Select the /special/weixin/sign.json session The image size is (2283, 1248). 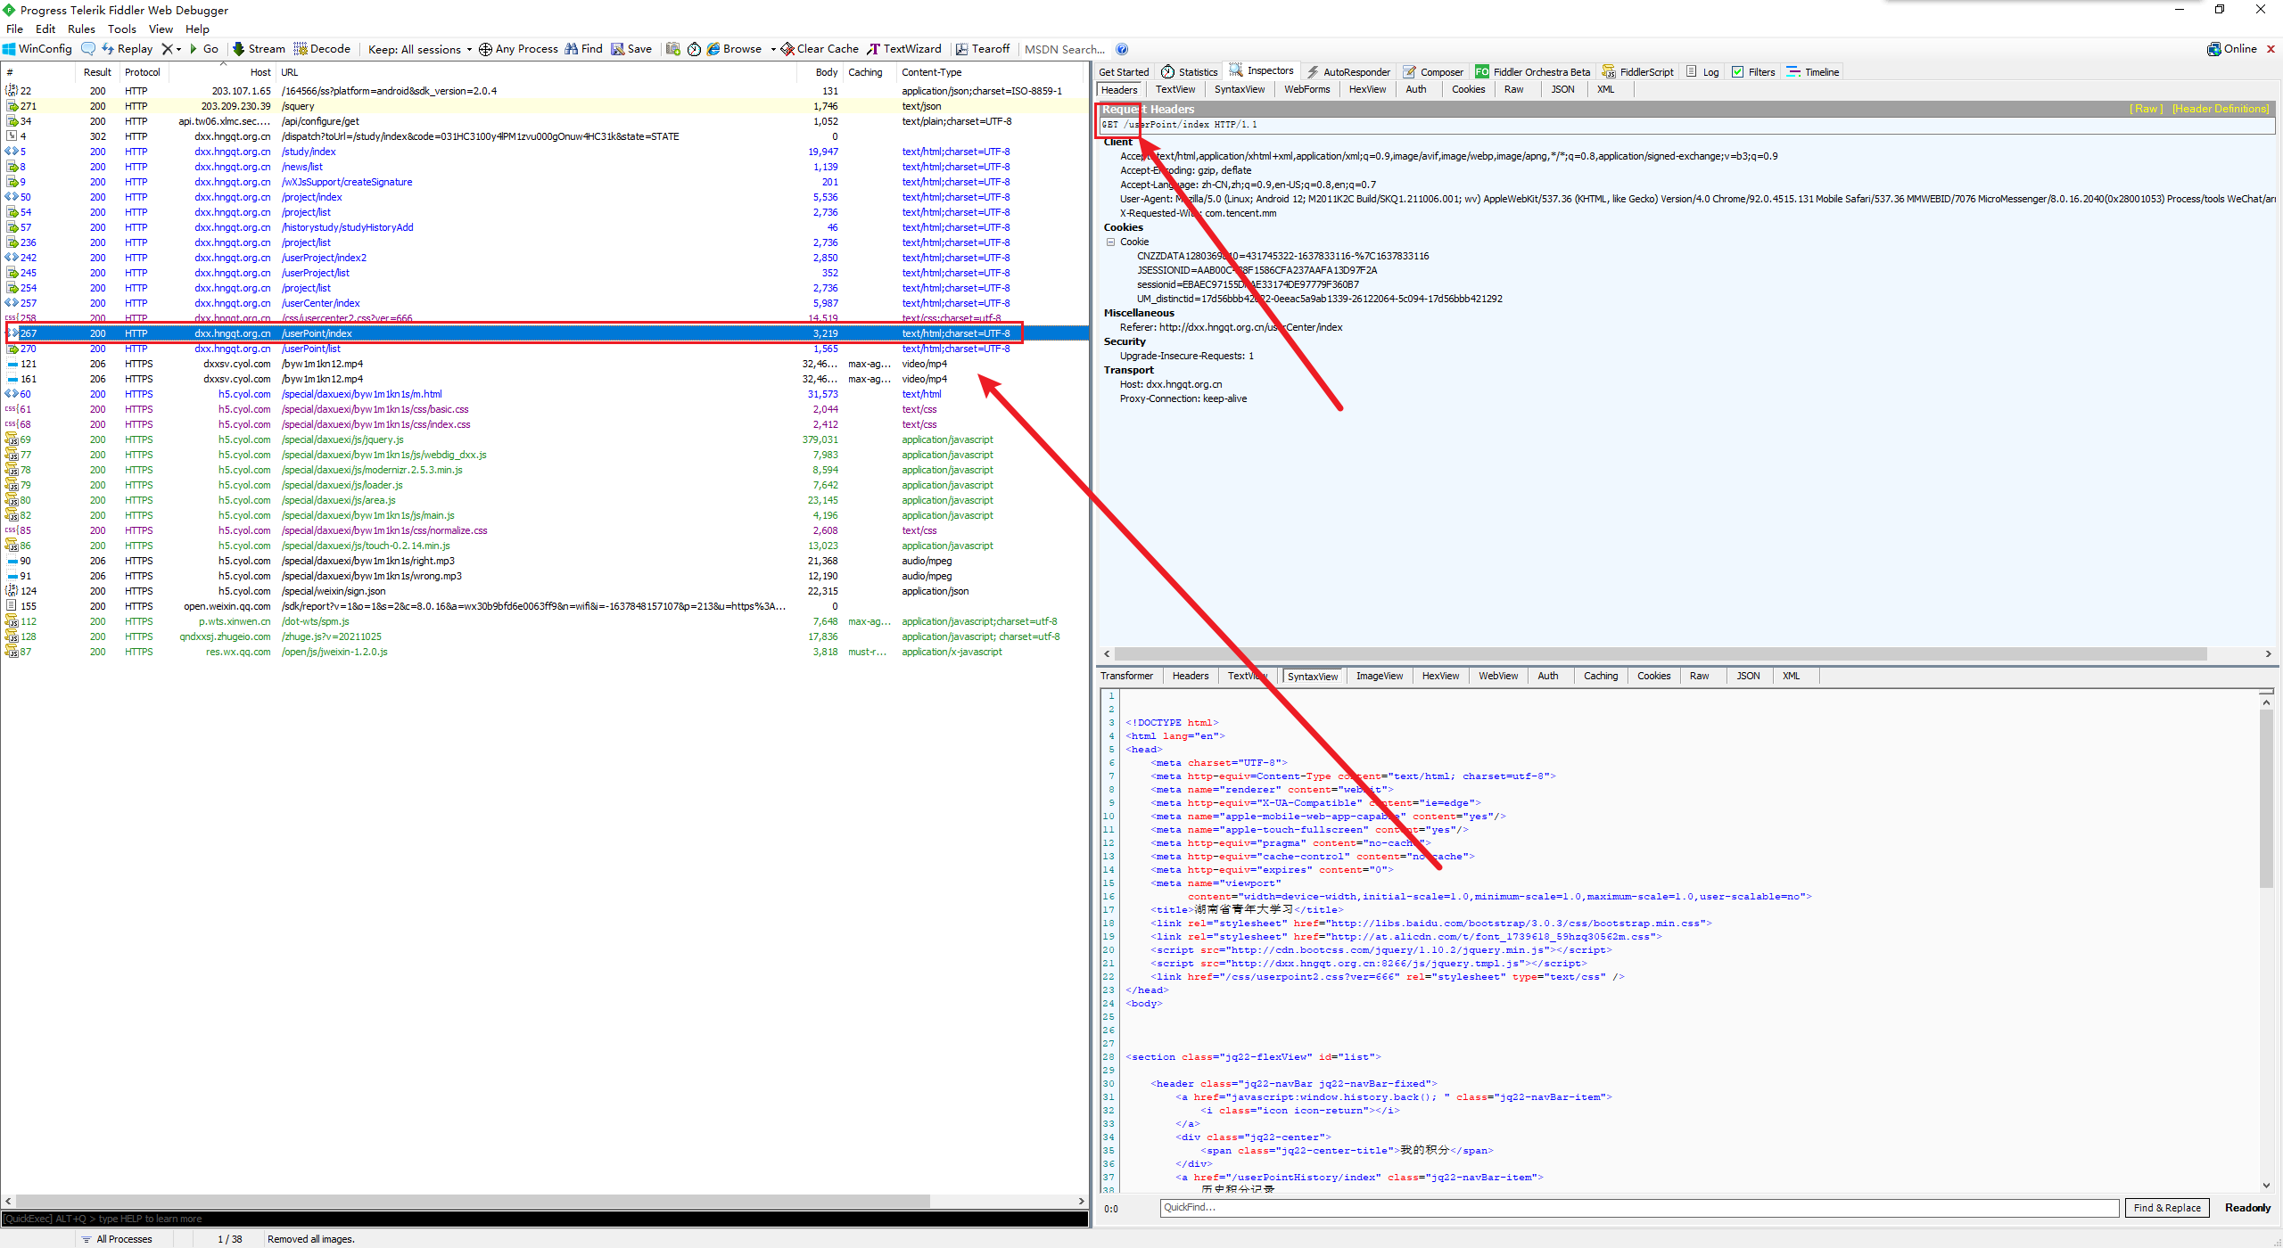point(544,591)
